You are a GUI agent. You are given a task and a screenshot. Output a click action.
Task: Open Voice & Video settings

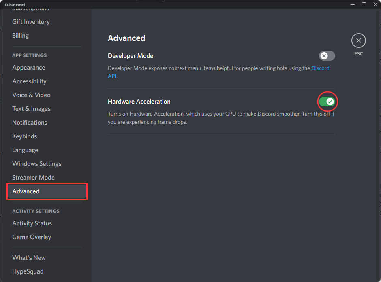[x=31, y=95]
